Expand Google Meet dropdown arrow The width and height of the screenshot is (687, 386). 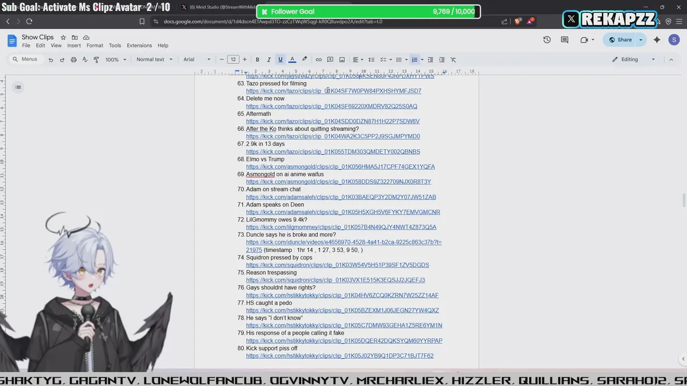(x=593, y=40)
